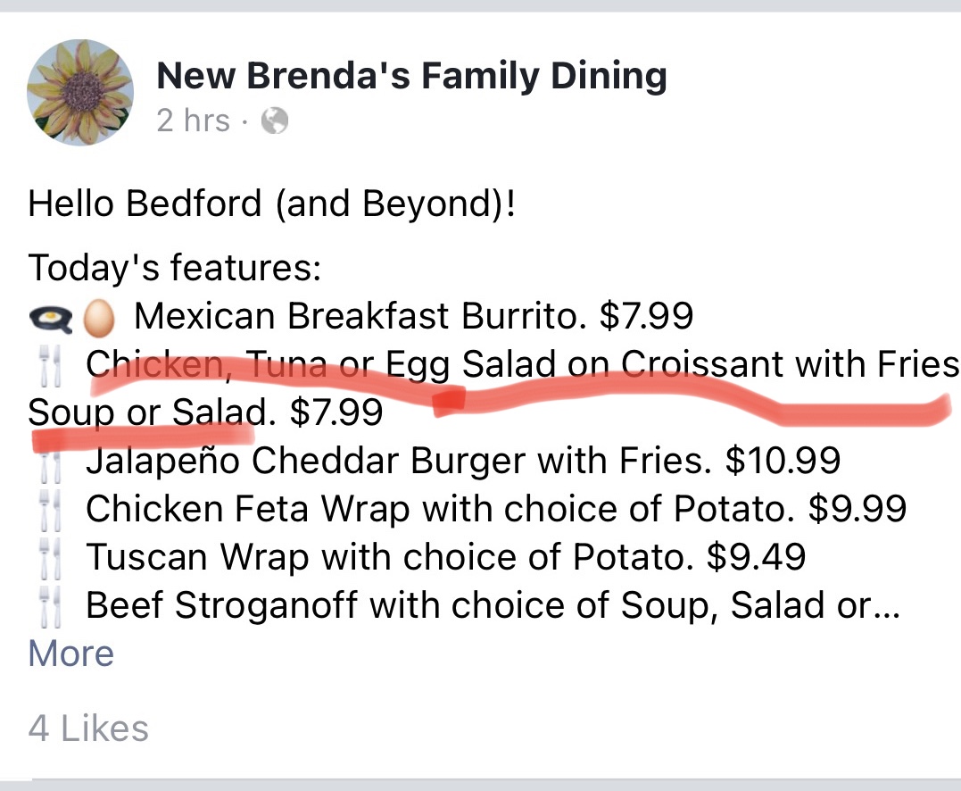Screen dimensions: 961x791
Task: Click fork-and-knife icon beside Beef Stroganoff
Action: (x=49, y=606)
